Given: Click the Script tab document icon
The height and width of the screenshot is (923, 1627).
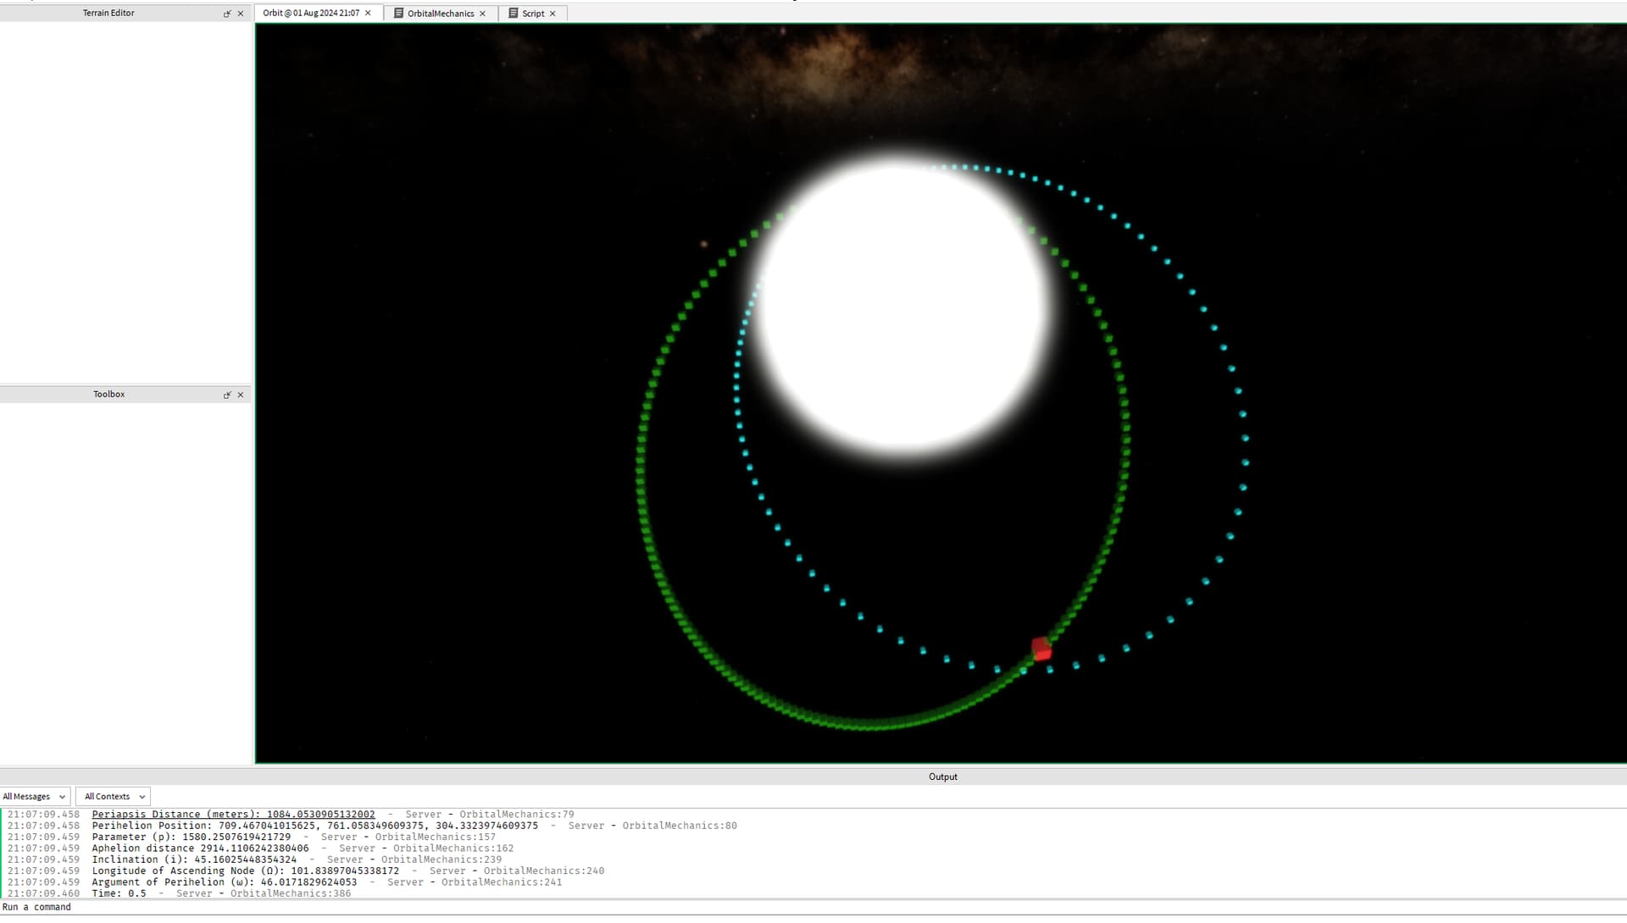Looking at the screenshot, I should tap(513, 14).
